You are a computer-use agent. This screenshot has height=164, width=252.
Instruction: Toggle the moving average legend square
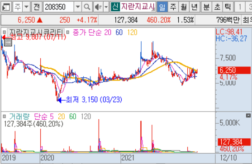68,32
